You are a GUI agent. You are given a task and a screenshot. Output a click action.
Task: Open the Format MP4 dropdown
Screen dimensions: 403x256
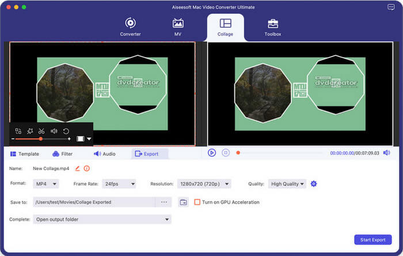pyautogui.click(x=46, y=184)
